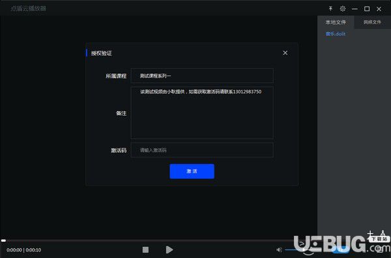
Task: Click the 所属课程 field
Action: [x=202, y=76]
